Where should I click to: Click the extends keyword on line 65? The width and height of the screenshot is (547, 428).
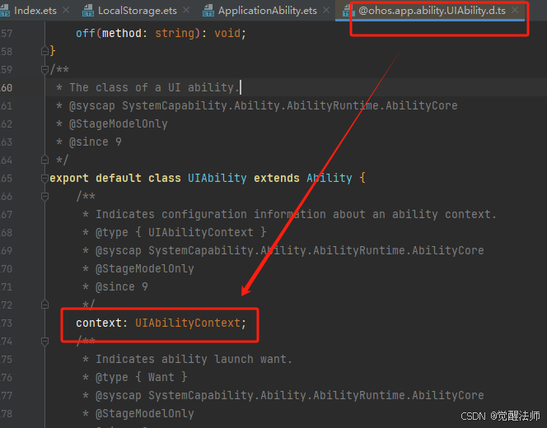click(276, 178)
